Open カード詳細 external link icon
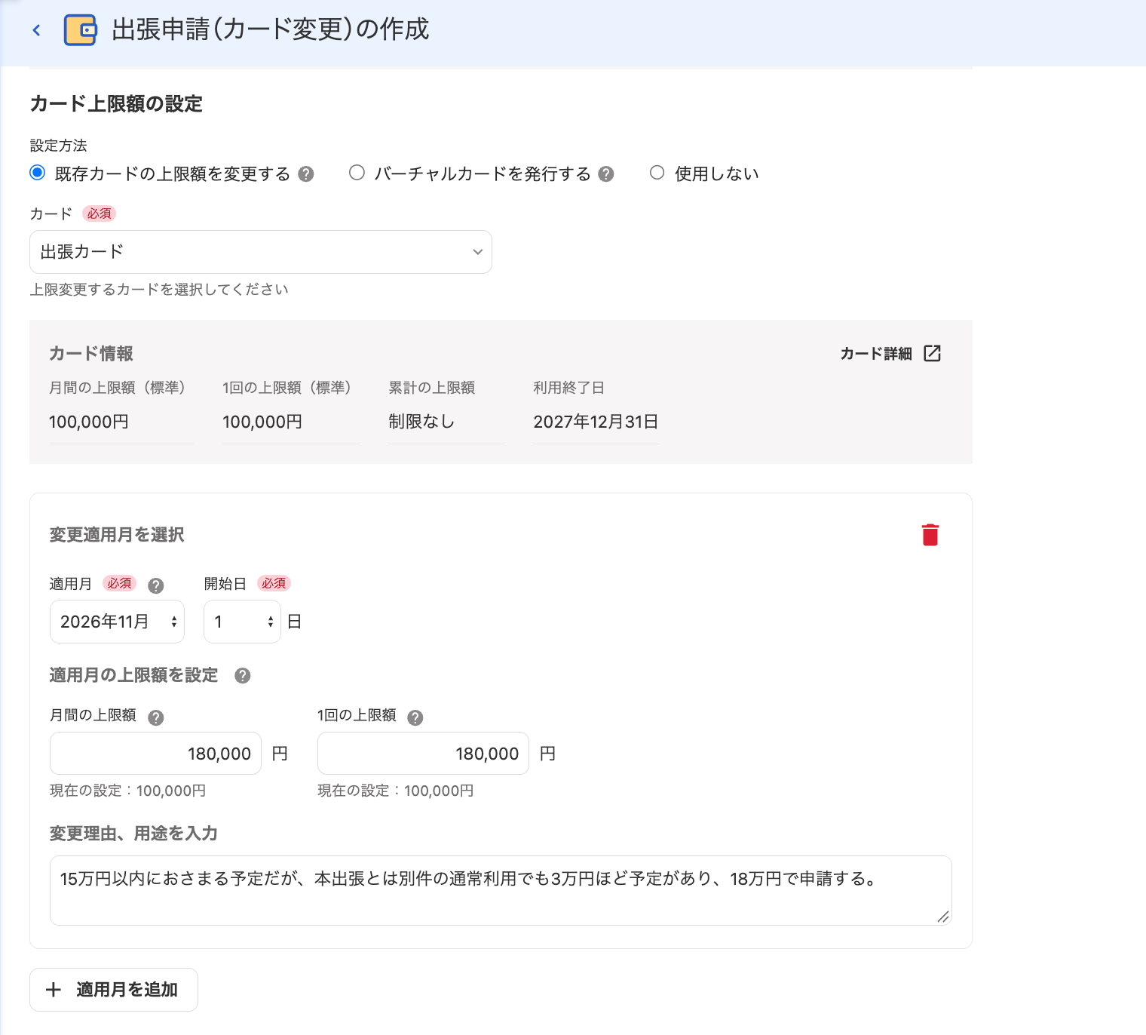 933,353
